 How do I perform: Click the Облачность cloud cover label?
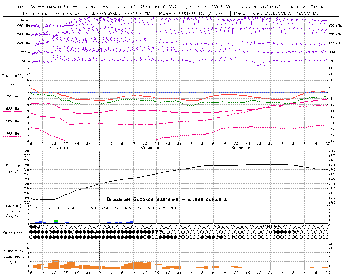(x=14, y=233)
